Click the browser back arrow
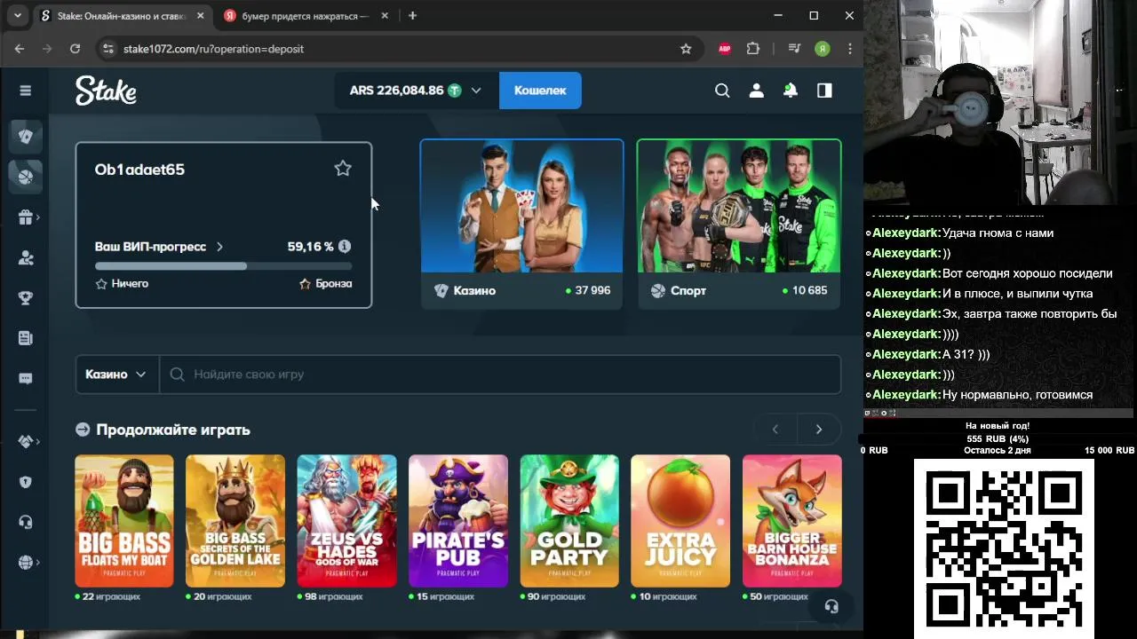 click(20, 49)
